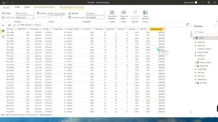
Task: Click the Grupos de datos icon
Action: click(123, 13)
